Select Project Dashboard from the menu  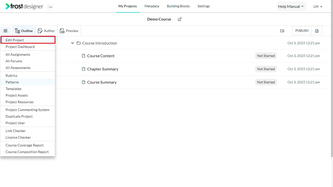pos(20,47)
